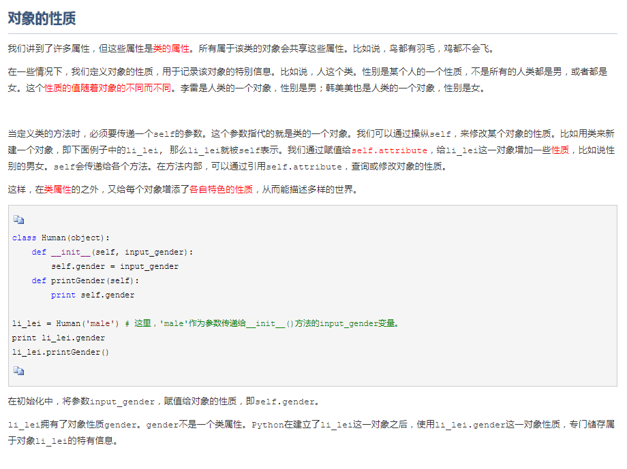
Task: Click the code line class Human(object):
Action: click(61, 238)
